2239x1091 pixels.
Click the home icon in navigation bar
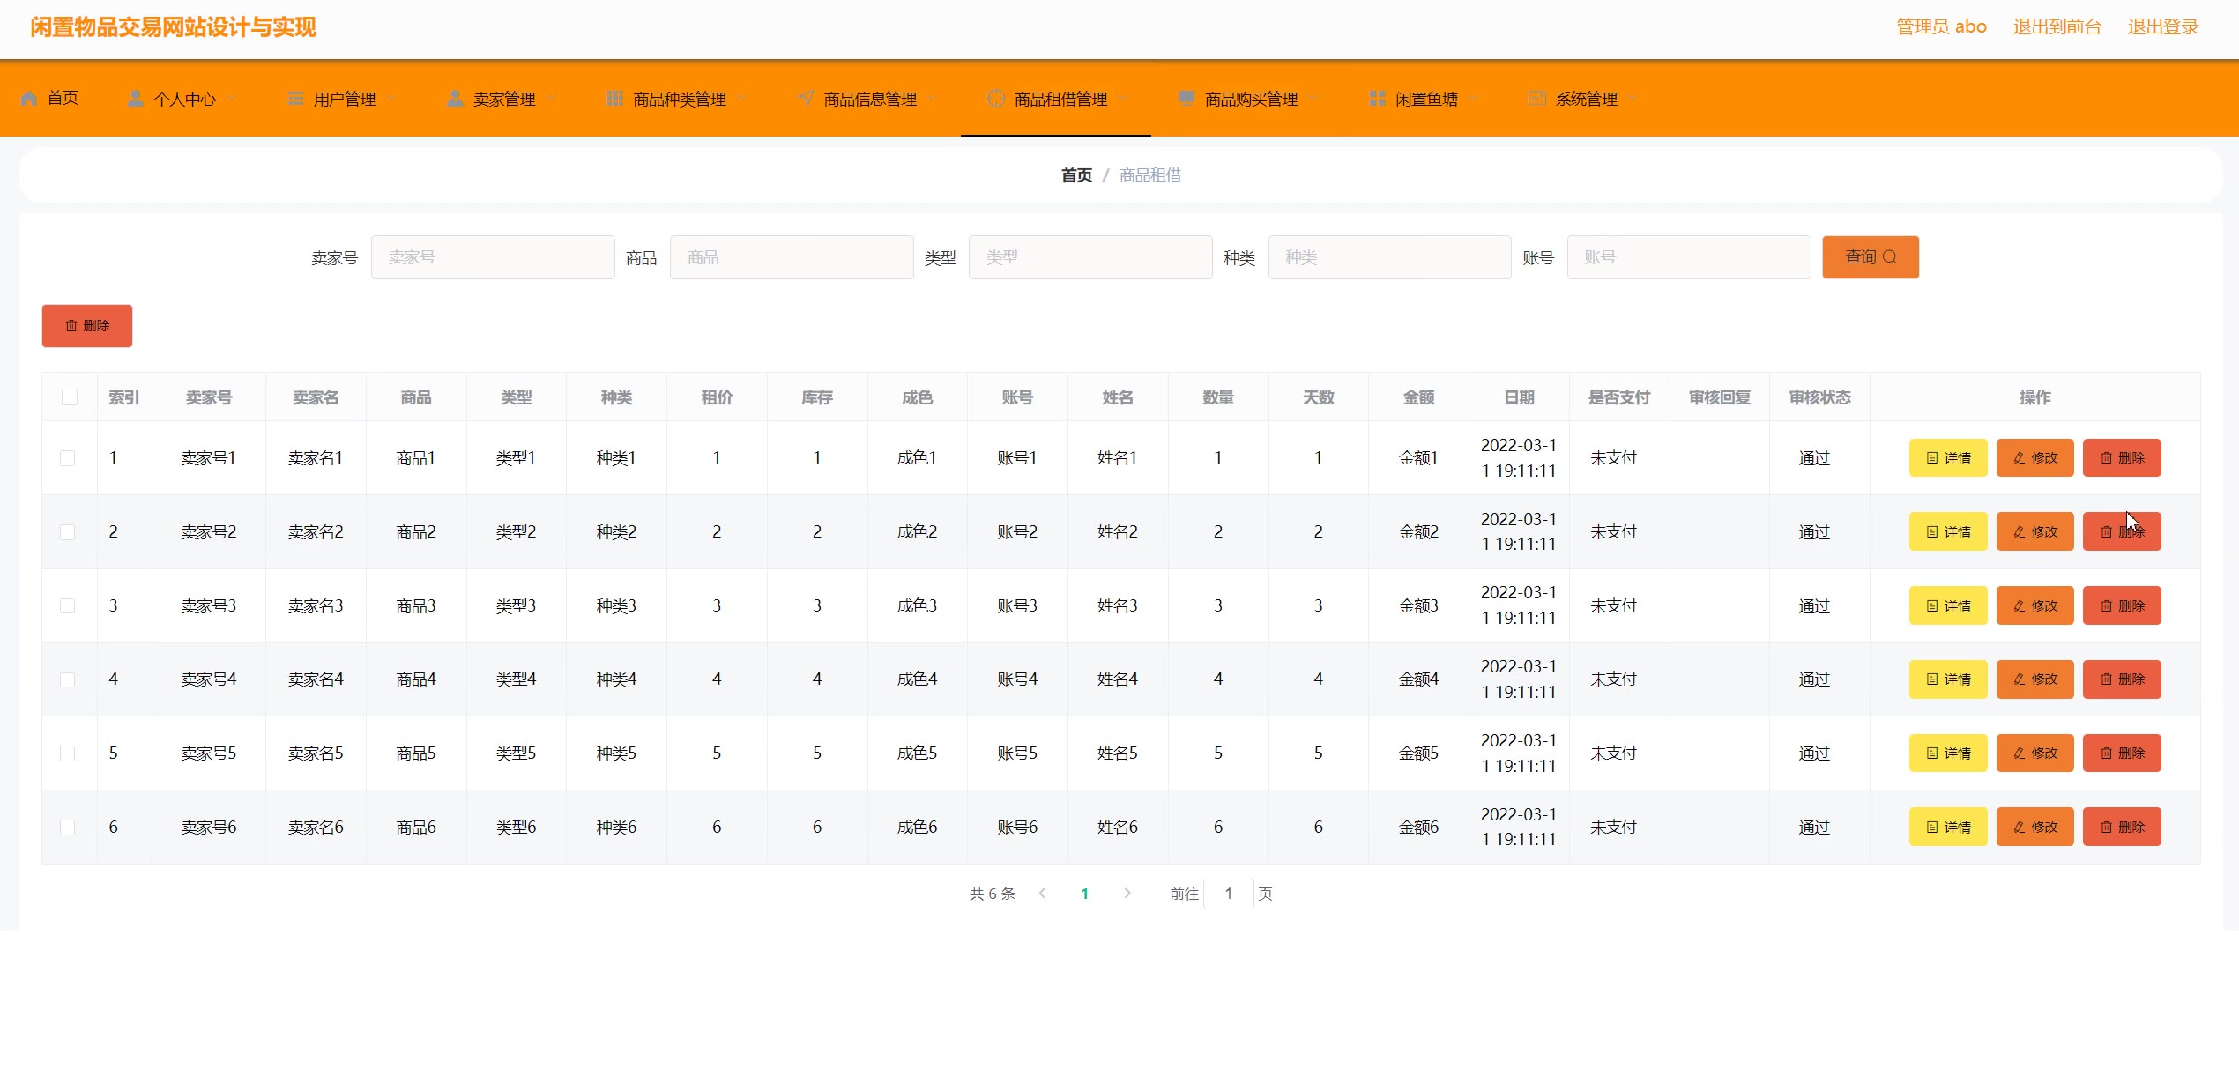tap(29, 98)
